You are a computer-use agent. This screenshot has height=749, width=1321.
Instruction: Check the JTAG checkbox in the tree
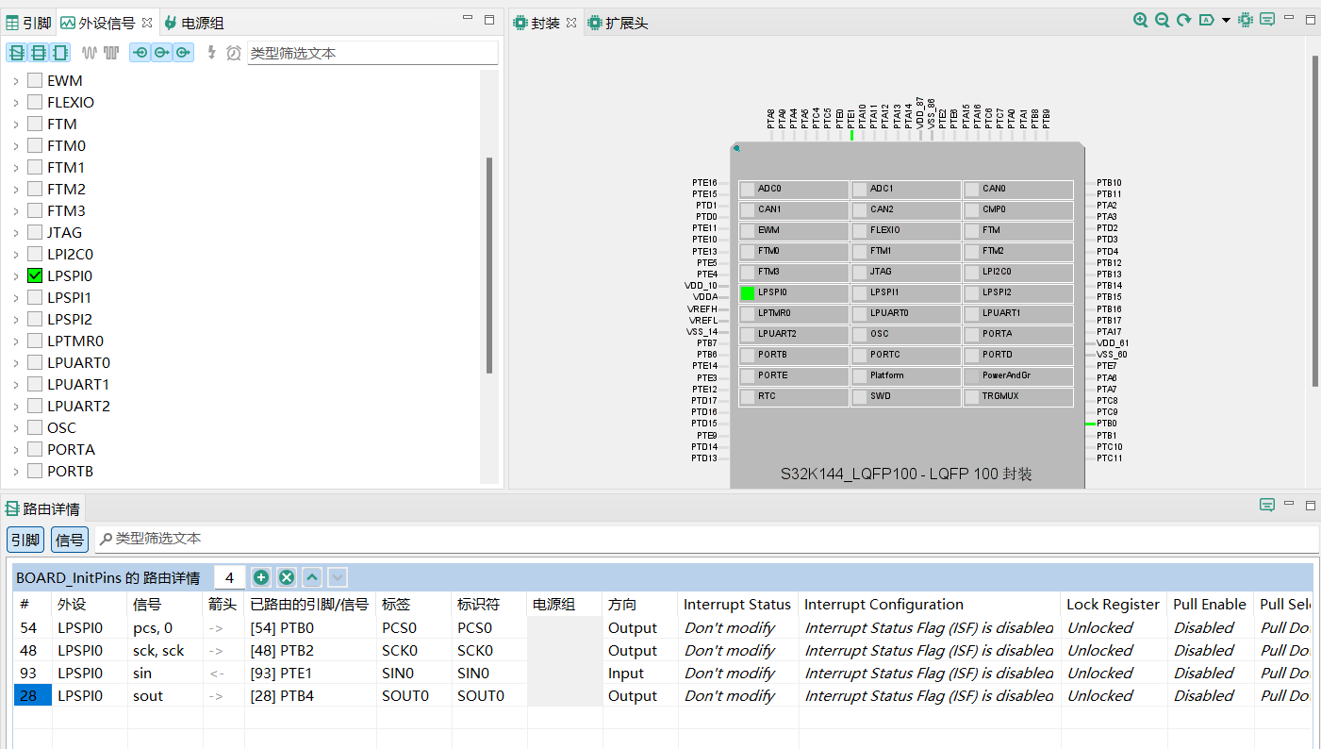tap(35, 232)
